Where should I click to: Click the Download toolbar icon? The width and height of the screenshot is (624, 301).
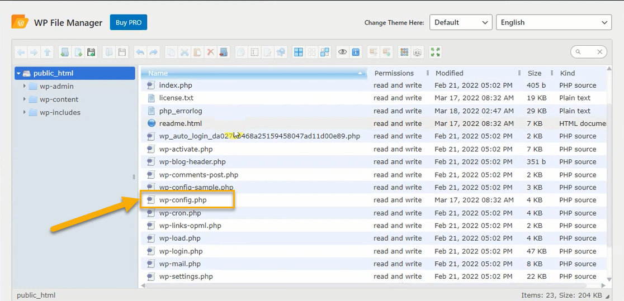pos(122,52)
